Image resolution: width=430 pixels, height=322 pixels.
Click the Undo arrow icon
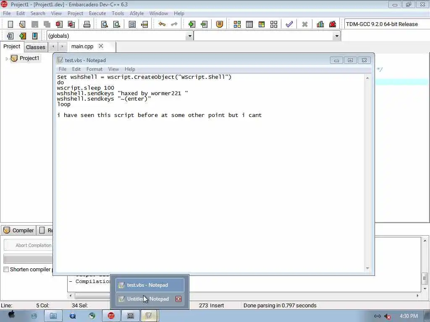162,24
